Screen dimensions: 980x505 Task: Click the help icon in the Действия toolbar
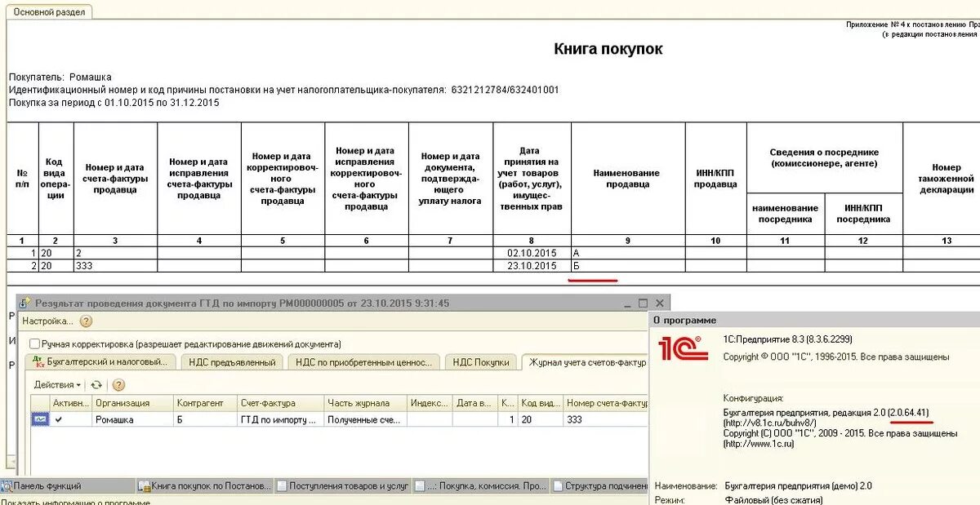118,385
